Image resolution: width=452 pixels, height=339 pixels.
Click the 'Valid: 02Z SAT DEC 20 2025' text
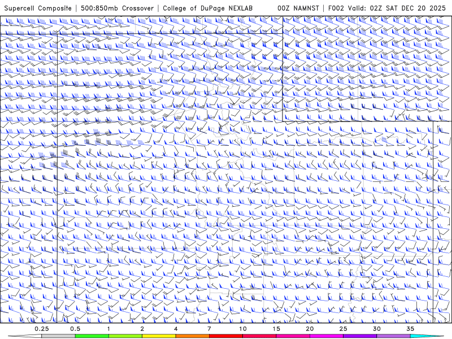pos(397,8)
